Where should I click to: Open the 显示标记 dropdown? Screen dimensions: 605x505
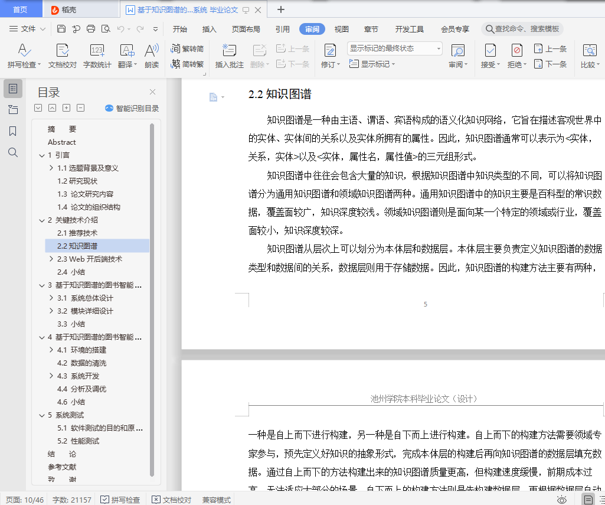pos(372,64)
